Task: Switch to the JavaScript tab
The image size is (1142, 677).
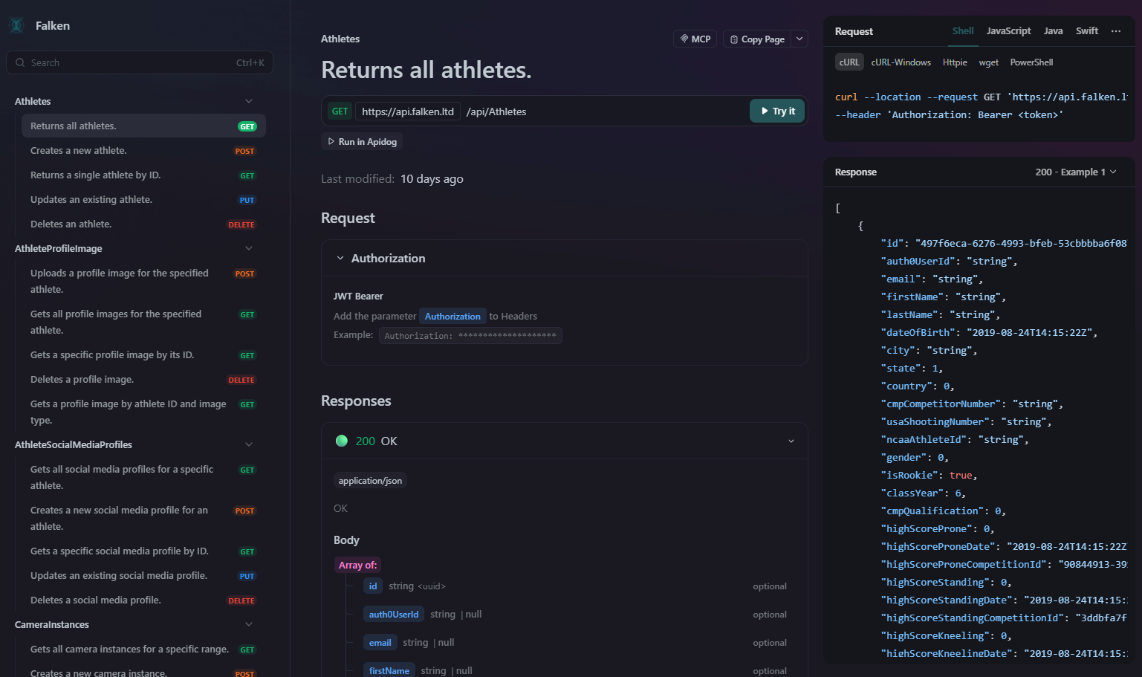Action: [1008, 31]
